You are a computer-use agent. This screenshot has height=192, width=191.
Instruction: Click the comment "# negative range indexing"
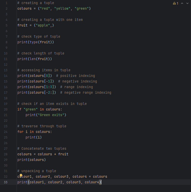pyautogui.click(x=86, y=93)
